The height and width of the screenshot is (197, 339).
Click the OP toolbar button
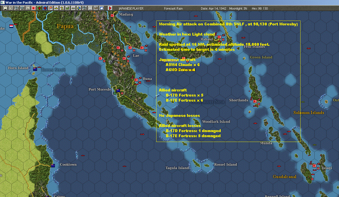tap(90, 8)
